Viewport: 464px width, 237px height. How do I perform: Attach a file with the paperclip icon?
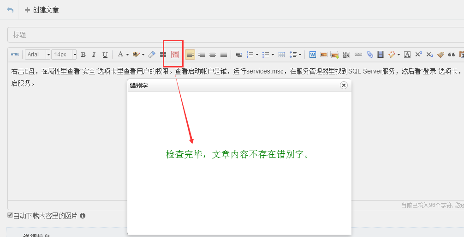(x=370, y=55)
